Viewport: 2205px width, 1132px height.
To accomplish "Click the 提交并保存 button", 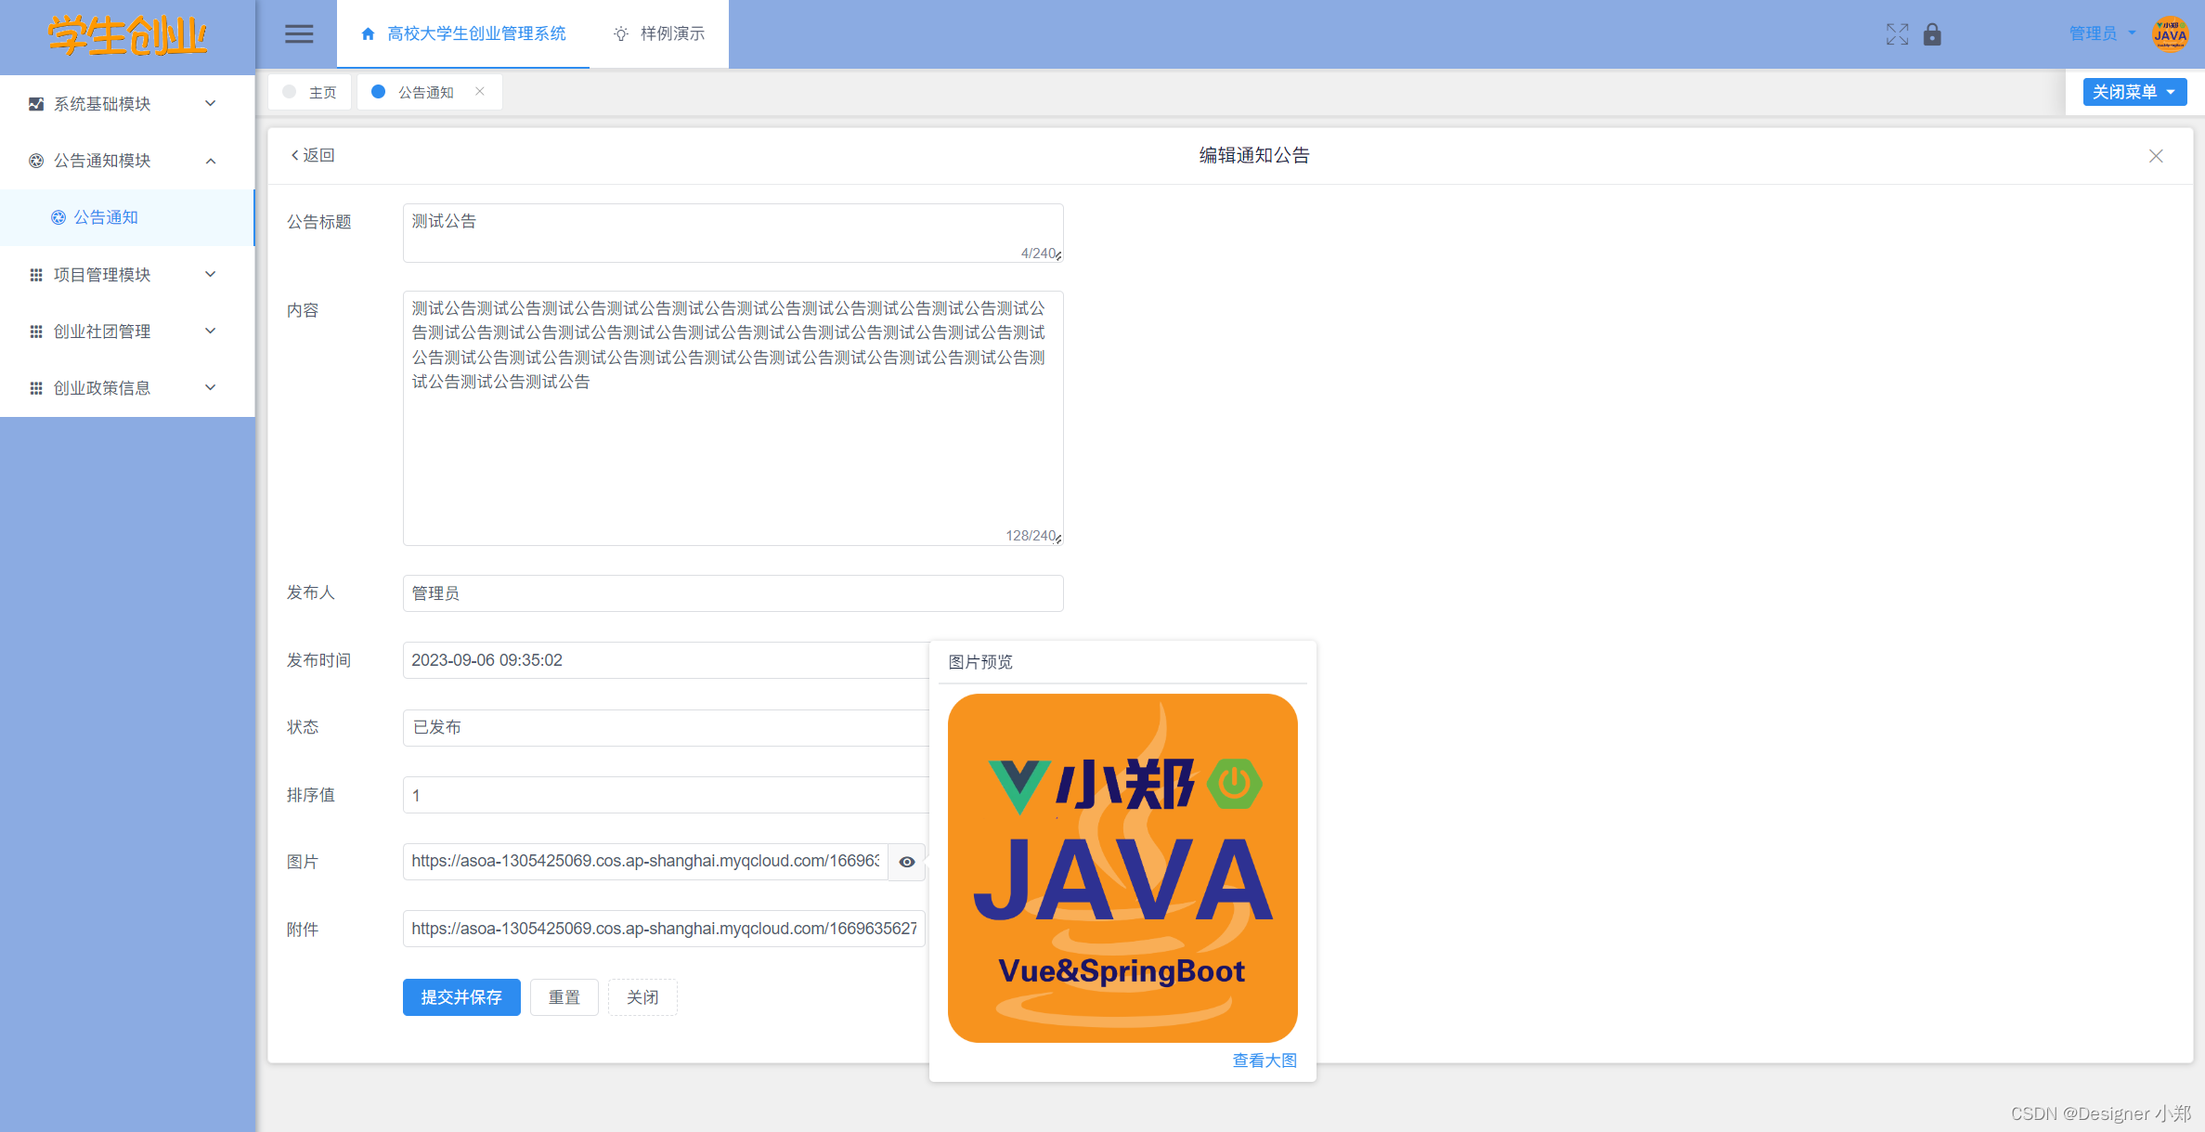I will (461, 996).
